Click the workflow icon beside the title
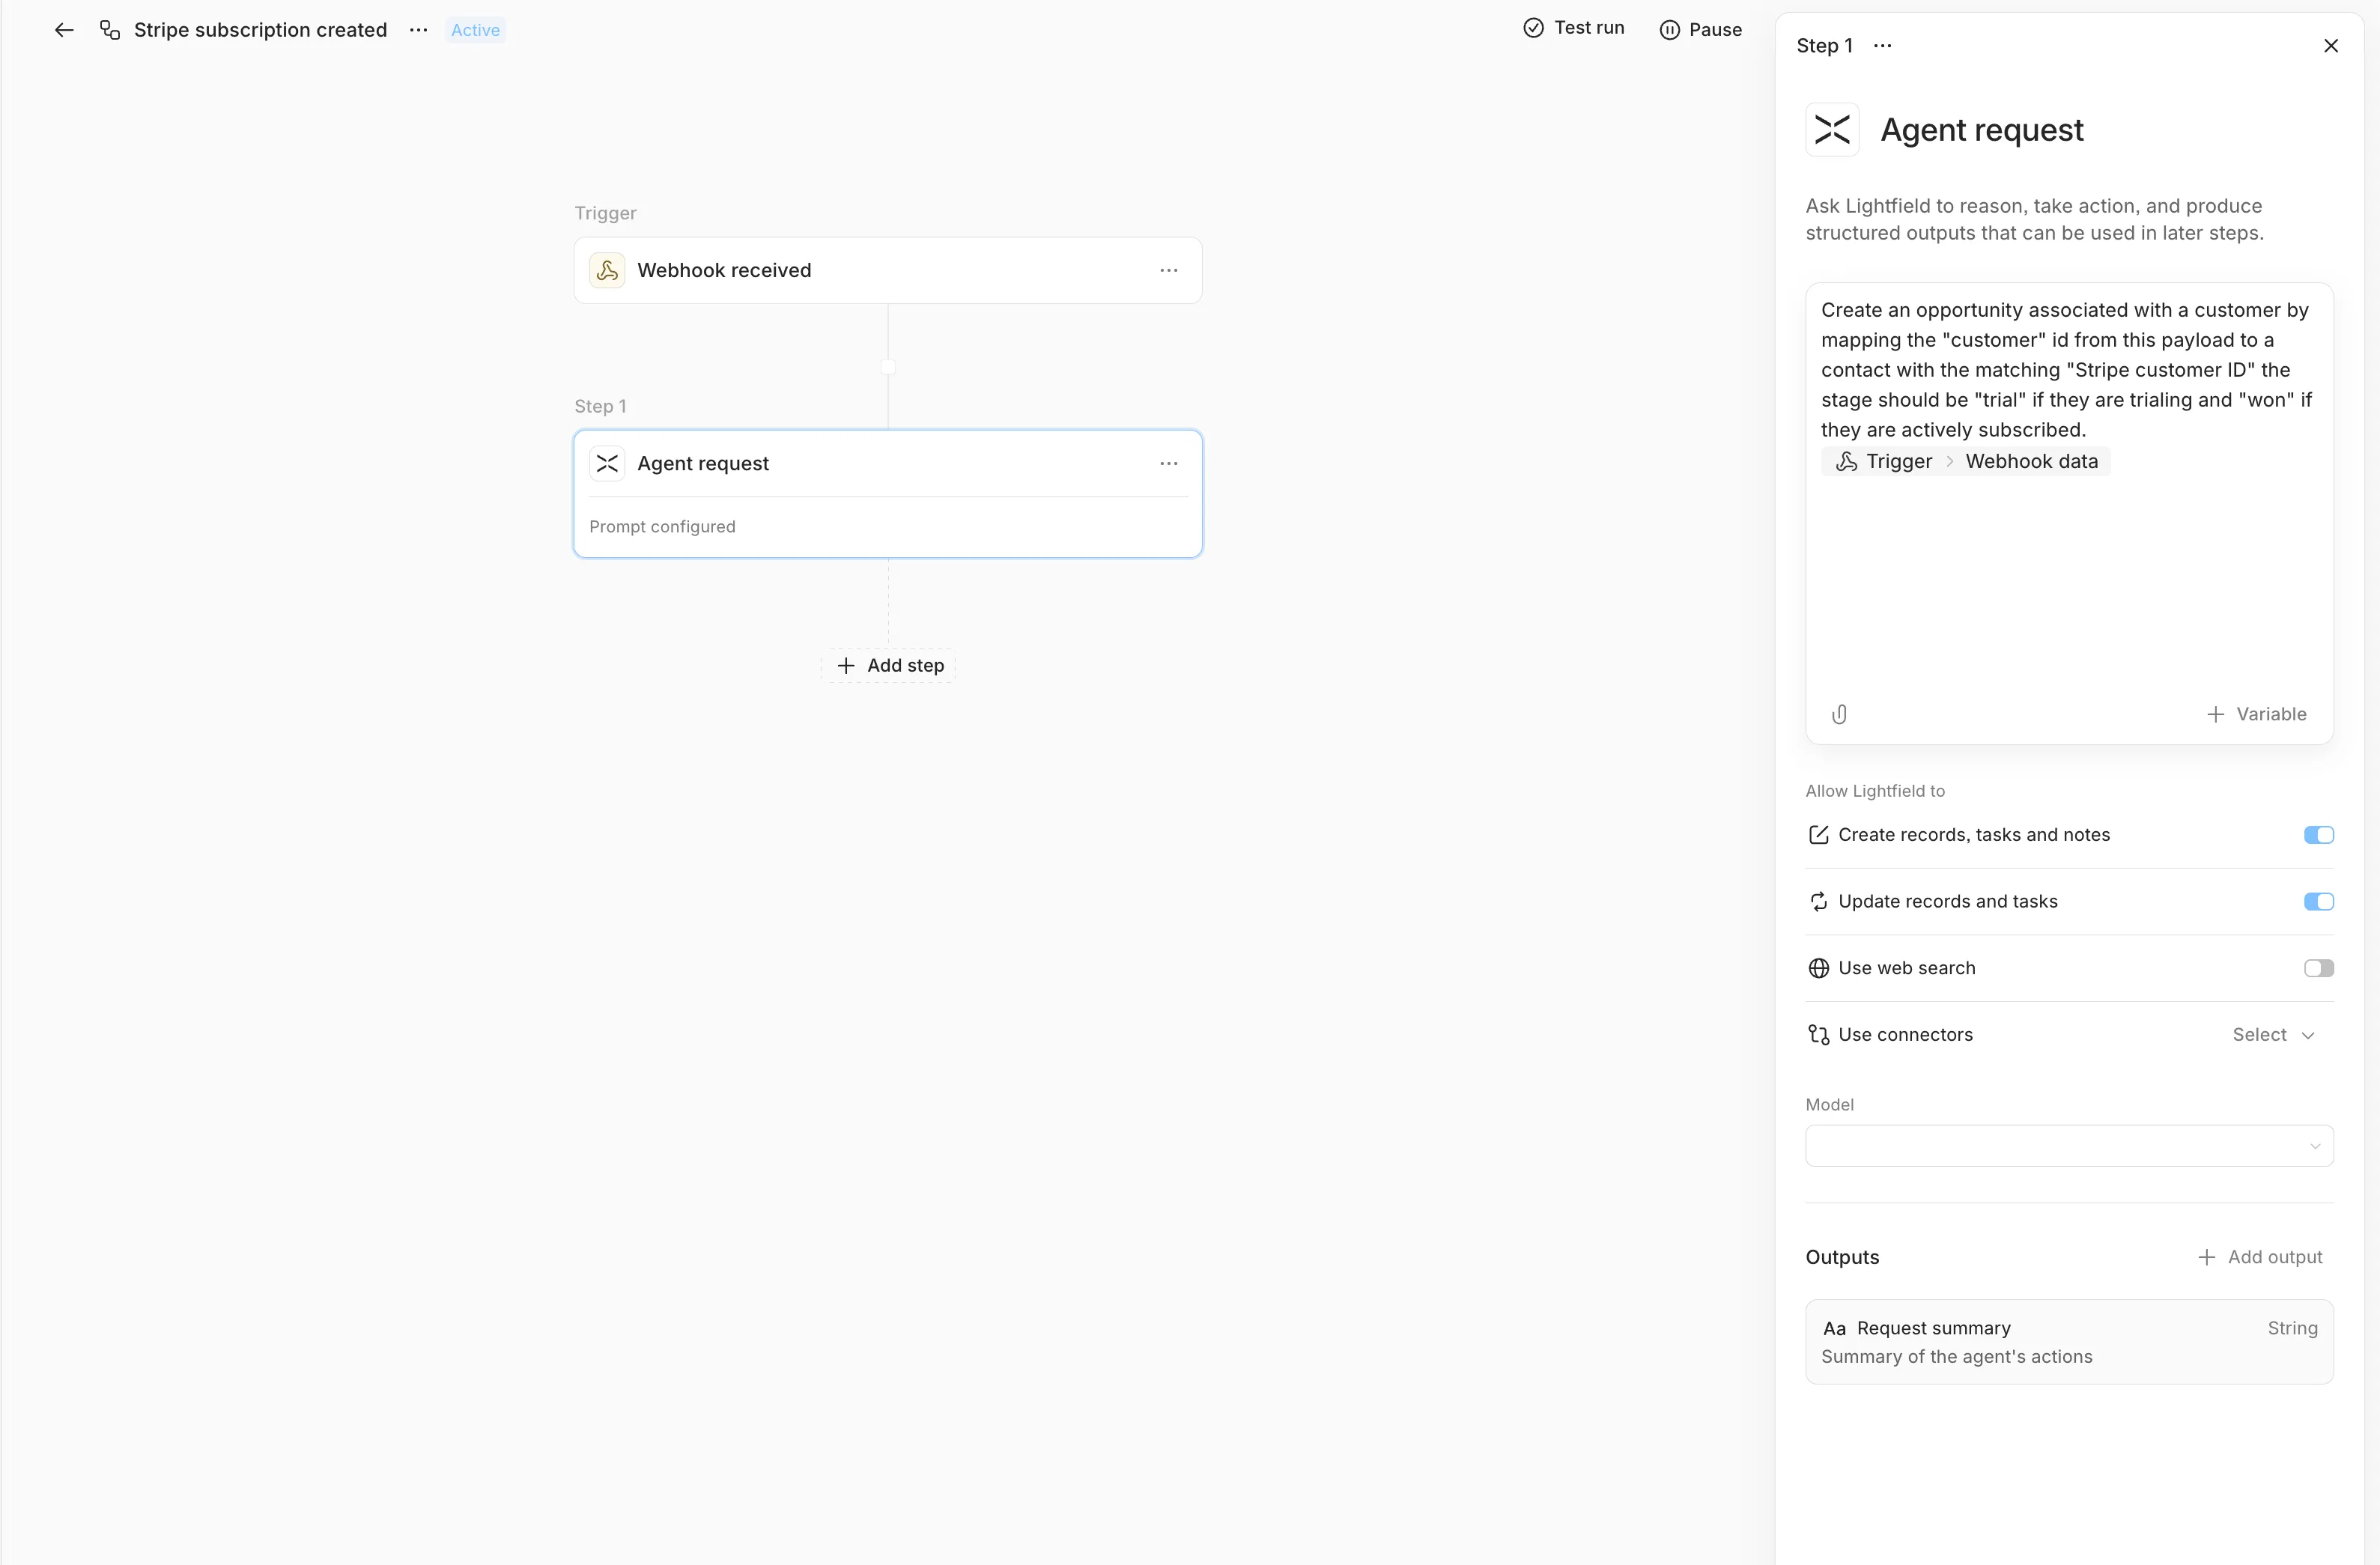Screen dimensions: 2380x1565 click(x=110, y=30)
